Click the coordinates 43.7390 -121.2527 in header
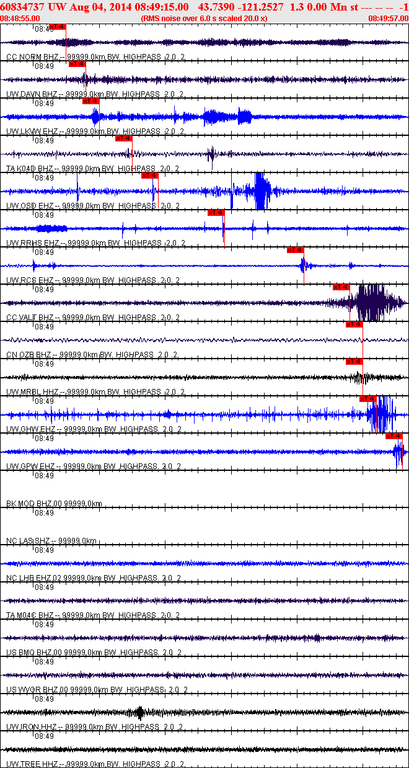Image resolution: width=409 pixels, height=768 pixels. pyautogui.click(x=241, y=6)
